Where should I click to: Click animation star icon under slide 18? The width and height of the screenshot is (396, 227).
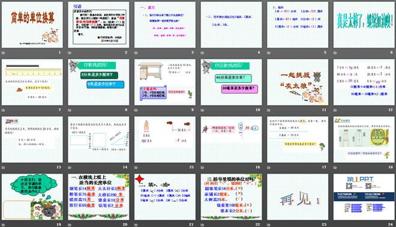(x=335, y=168)
